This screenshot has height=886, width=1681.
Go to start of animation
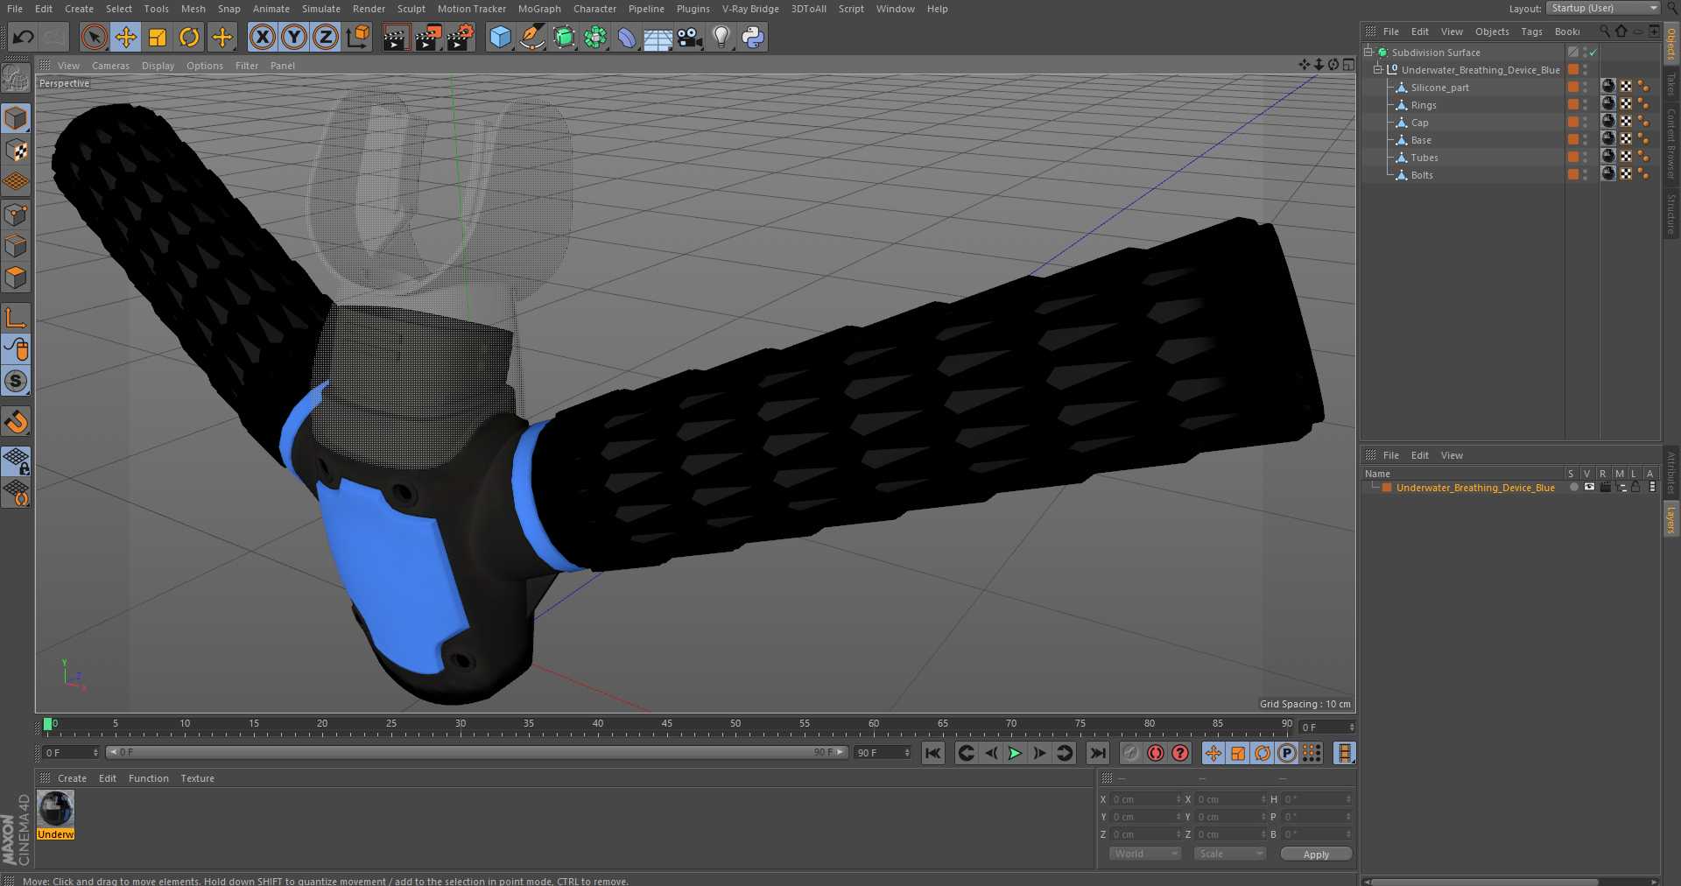click(x=933, y=753)
